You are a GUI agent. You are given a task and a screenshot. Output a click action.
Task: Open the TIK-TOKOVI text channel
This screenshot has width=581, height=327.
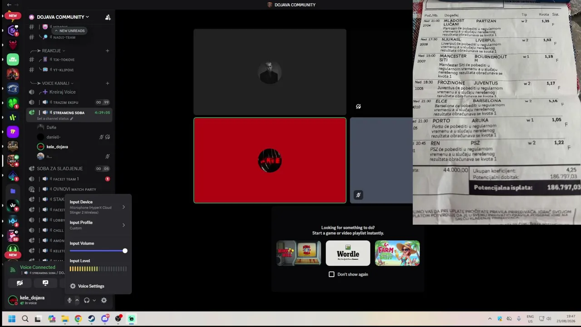68,59
